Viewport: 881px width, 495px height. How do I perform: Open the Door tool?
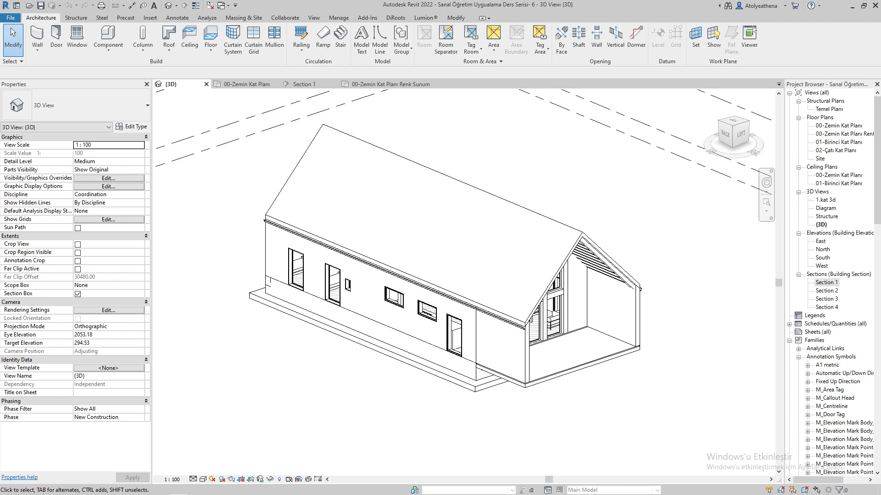coord(56,37)
